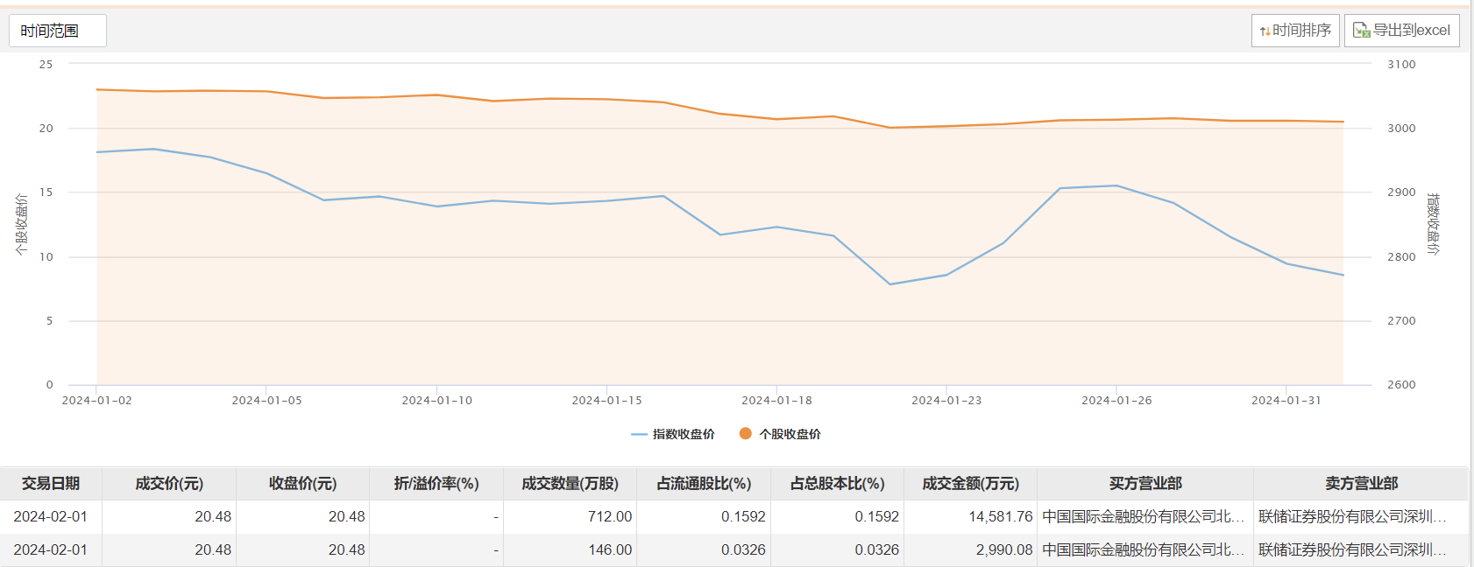Click the 成交金额(万元) column header
Image resolution: width=1474 pixels, height=567 pixels.
tap(970, 484)
